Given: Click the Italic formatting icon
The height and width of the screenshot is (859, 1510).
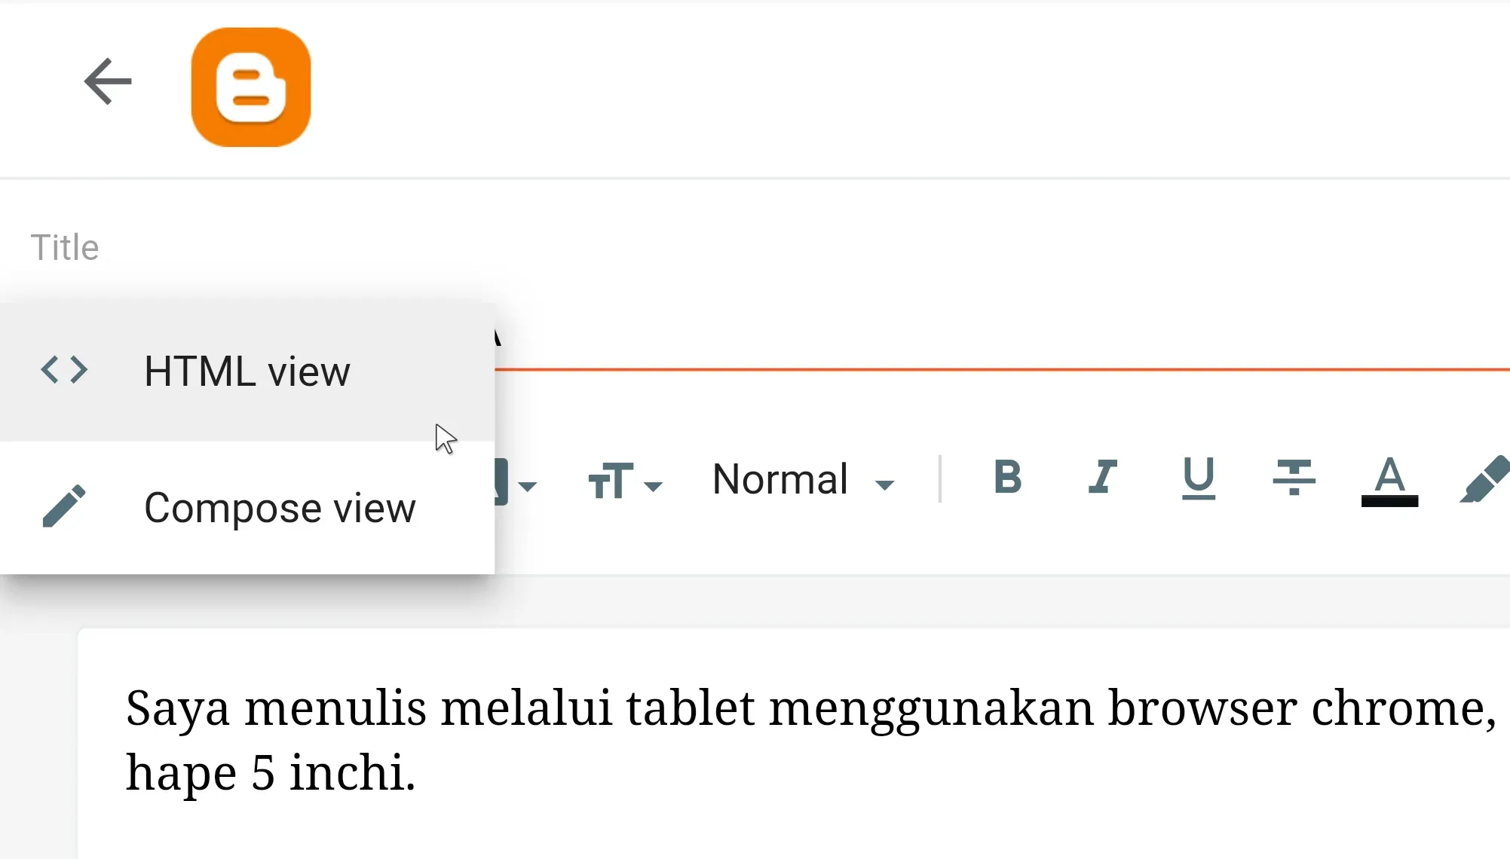Looking at the screenshot, I should (1101, 480).
